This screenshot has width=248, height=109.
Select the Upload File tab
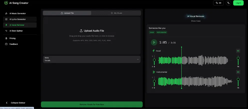tap(67, 13)
